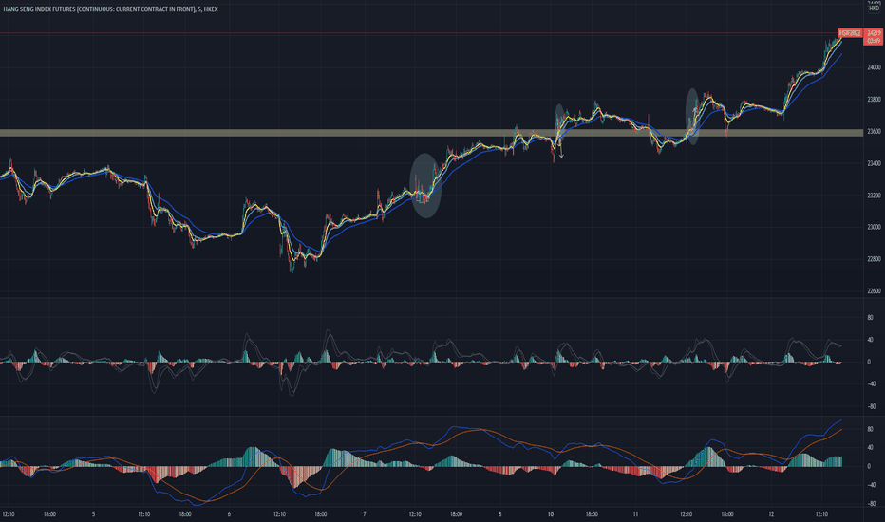
Task: Click the 23400 price scale label
Action: (x=874, y=163)
